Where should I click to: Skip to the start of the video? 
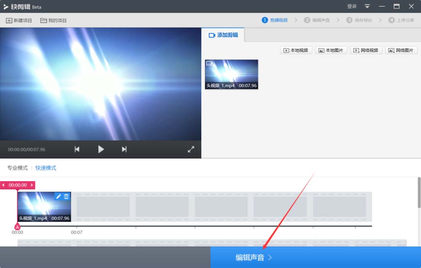click(77, 149)
